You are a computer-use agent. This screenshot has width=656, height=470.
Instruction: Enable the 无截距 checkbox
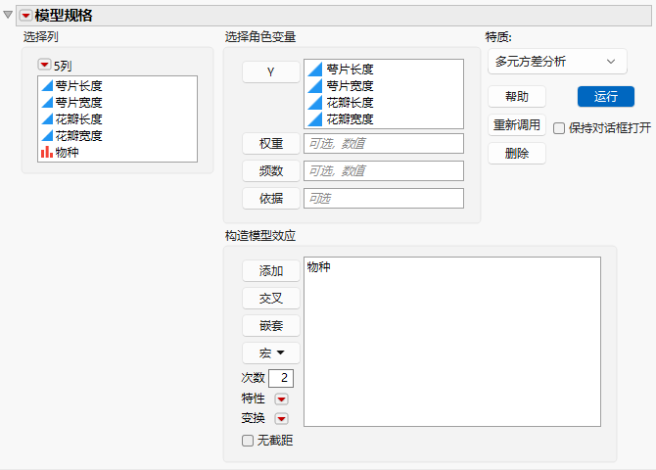[x=248, y=441]
